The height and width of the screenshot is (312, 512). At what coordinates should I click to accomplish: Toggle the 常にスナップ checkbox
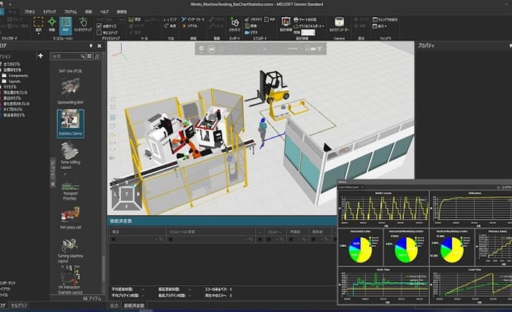pyautogui.click(x=99, y=33)
